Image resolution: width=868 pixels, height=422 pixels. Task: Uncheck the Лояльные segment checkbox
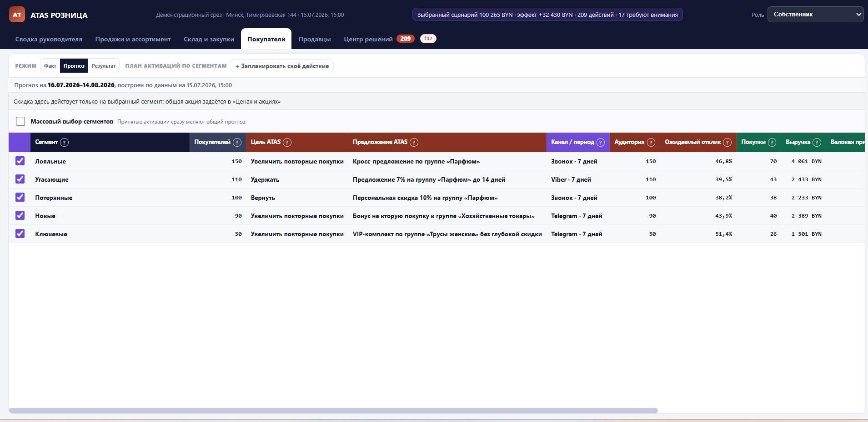[x=20, y=161]
